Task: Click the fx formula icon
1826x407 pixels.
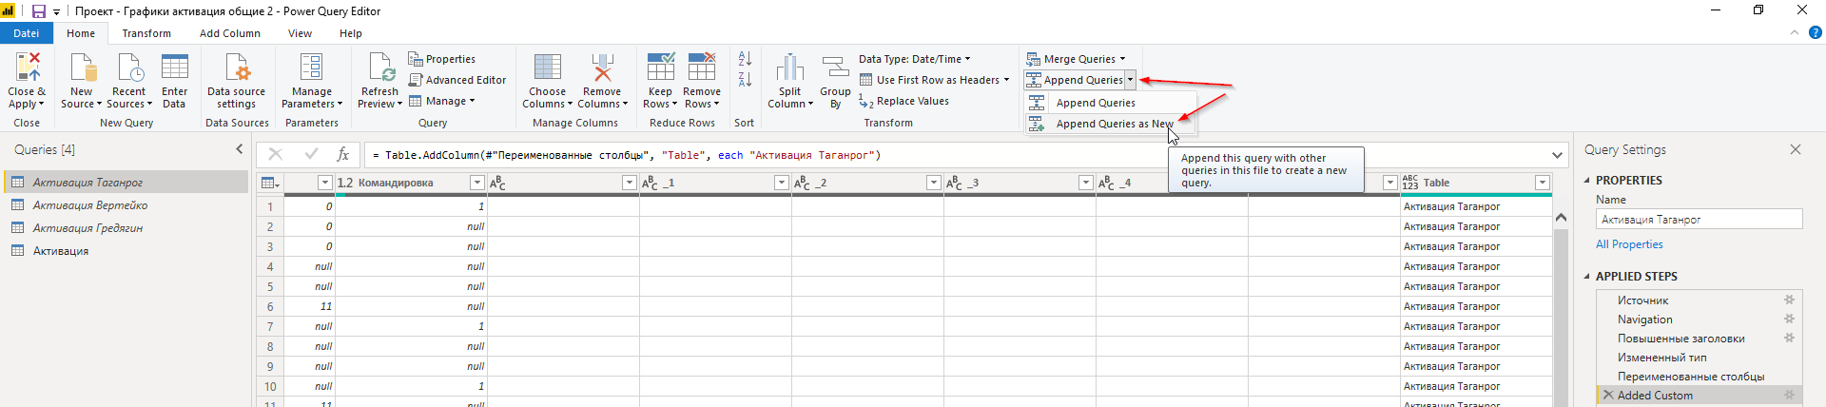Action: click(x=342, y=154)
